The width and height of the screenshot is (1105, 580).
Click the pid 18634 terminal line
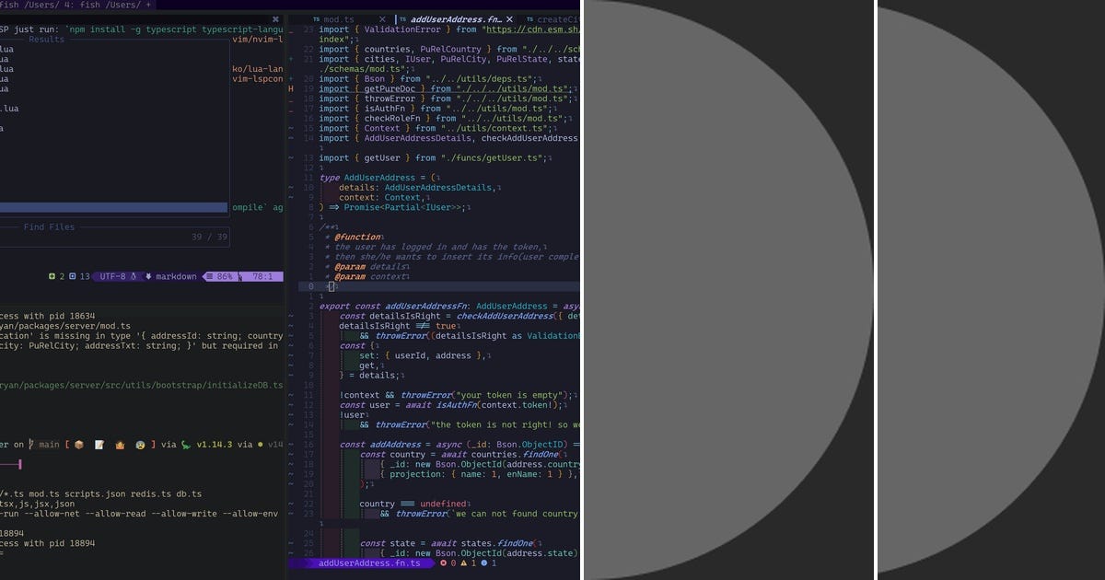[x=48, y=316]
